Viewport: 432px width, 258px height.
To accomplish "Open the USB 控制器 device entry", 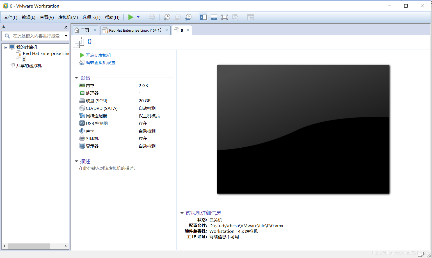I will point(97,123).
